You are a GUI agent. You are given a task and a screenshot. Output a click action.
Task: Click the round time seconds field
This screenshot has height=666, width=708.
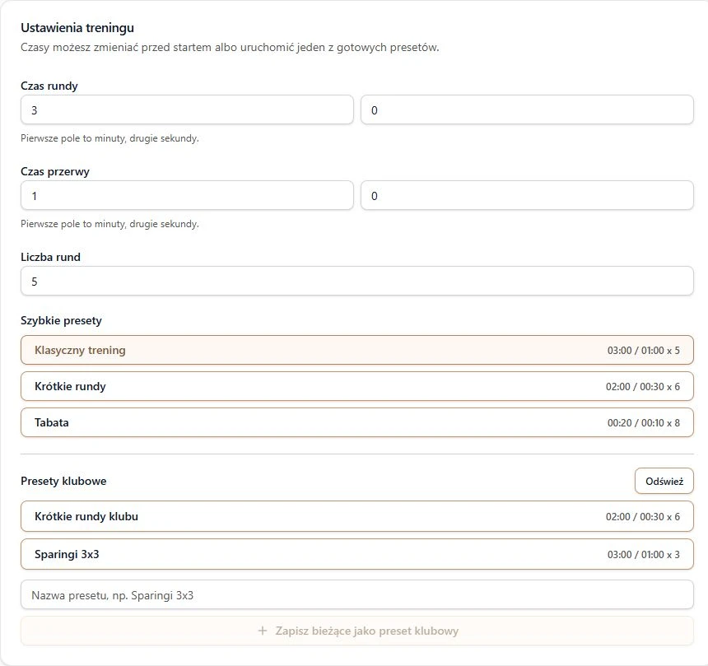coord(527,109)
